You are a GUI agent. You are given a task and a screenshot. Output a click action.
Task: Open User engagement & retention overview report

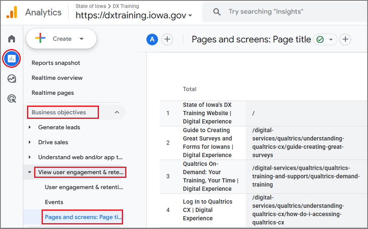(84, 187)
